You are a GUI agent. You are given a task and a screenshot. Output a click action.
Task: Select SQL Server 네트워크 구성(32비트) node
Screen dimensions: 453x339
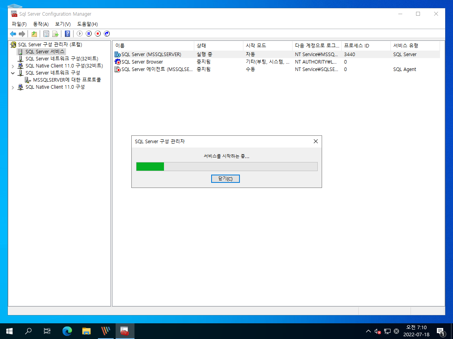(62, 58)
